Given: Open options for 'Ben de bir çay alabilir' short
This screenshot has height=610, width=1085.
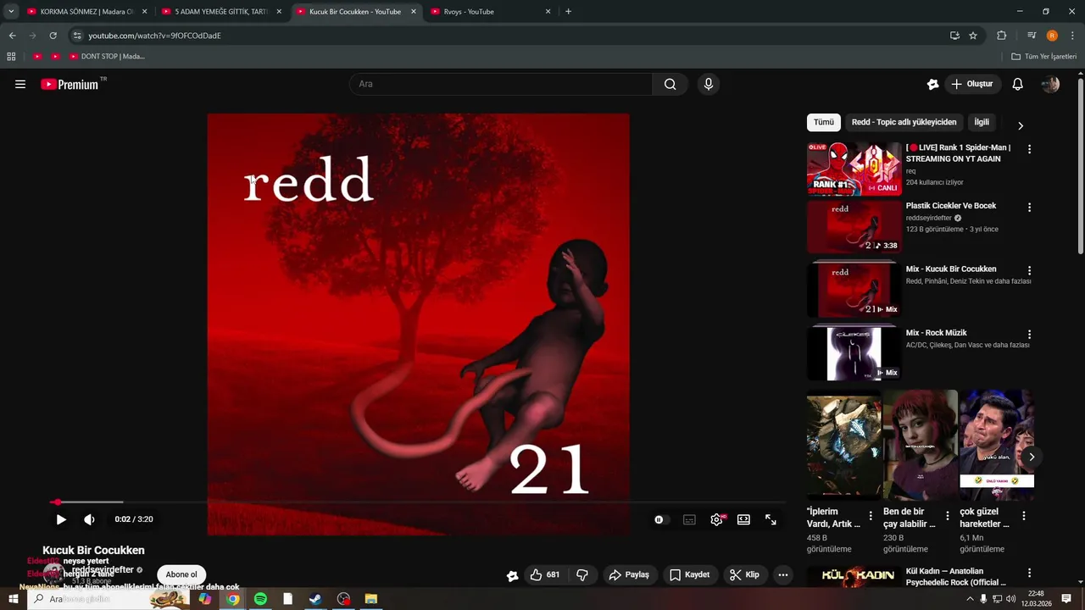Looking at the screenshot, I should click(948, 516).
